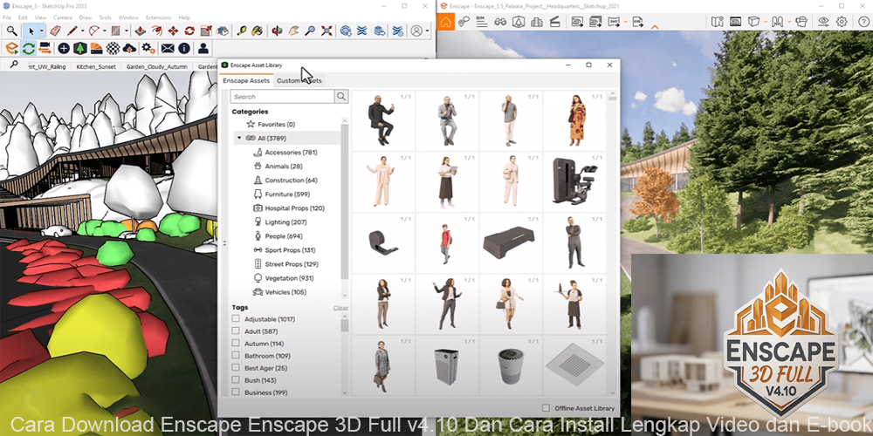Open Help question mark in Enscape window
This screenshot has height=436, width=873.
pos(863,22)
